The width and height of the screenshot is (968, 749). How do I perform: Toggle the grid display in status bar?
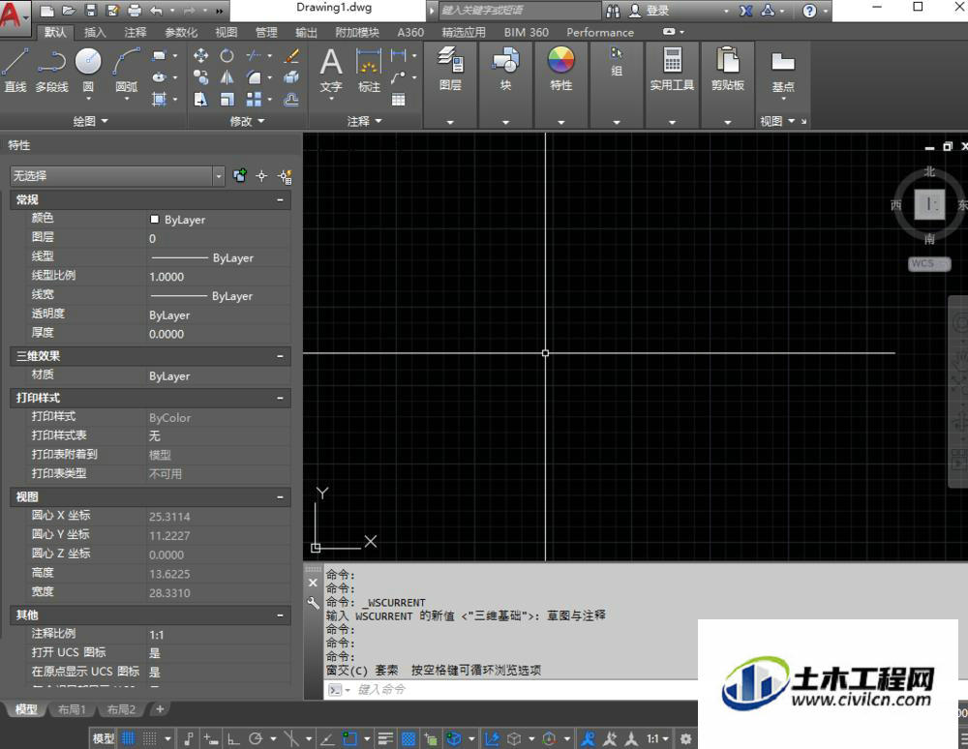click(128, 738)
